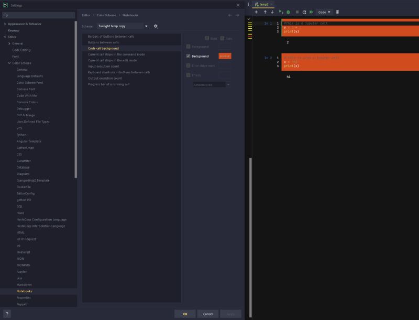Add a new notebook cell with the plus icon
Screen dimensions: 419x320
tap(256, 12)
